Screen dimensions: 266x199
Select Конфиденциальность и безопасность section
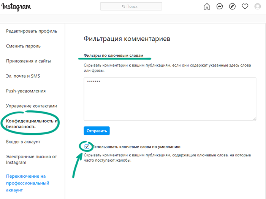pos(32,124)
